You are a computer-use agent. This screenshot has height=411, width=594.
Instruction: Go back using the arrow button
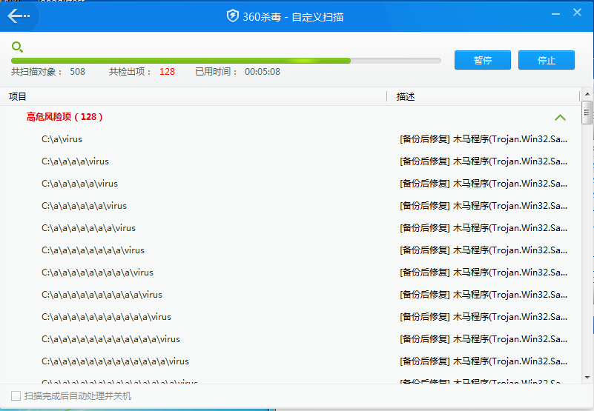pos(19,16)
